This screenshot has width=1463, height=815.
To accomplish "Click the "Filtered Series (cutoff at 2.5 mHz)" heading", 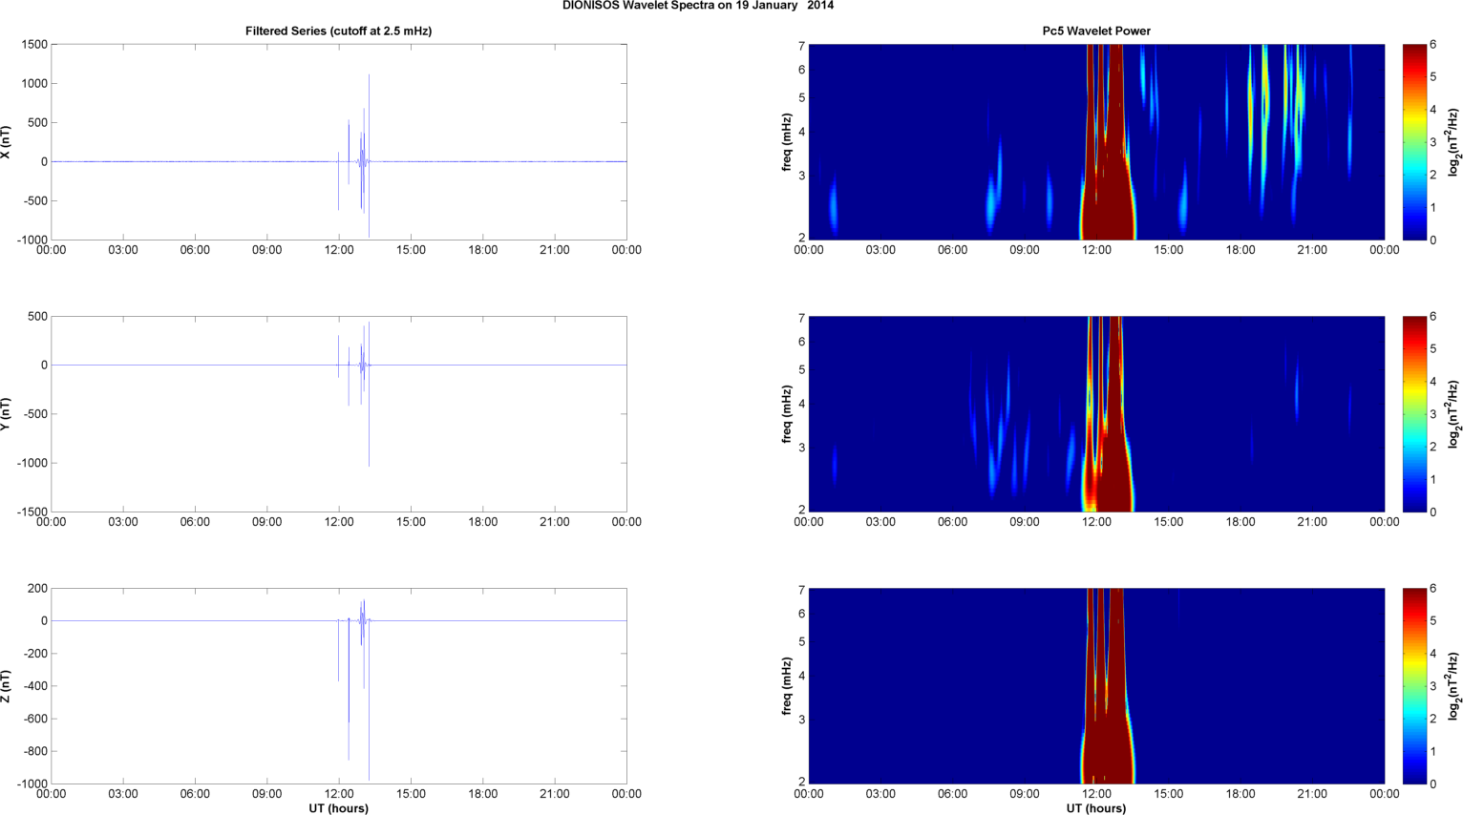I will click(x=339, y=31).
